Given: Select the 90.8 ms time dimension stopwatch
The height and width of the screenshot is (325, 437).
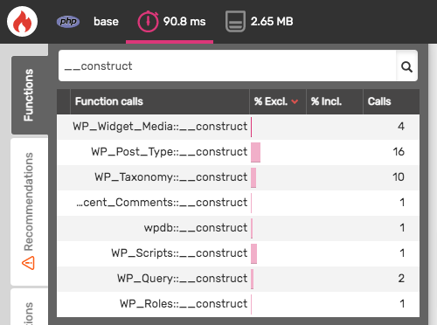Looking at the screenshot, I should pyautogui.click(x=148, y=22).
